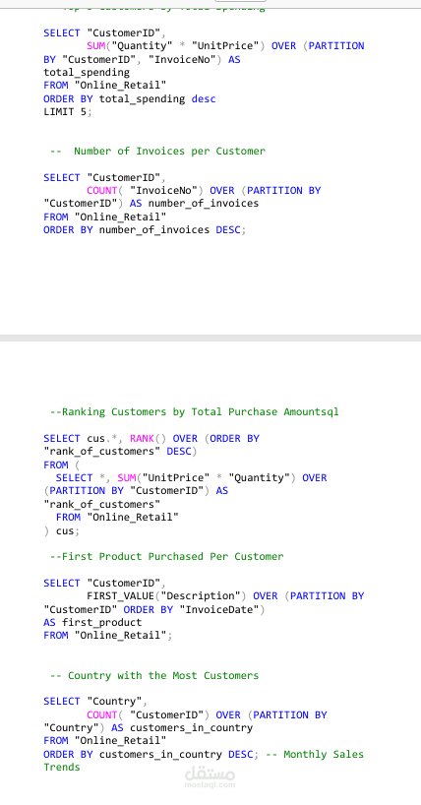Click the '"rank_of_customers" DESC)' line

point(120,452)
